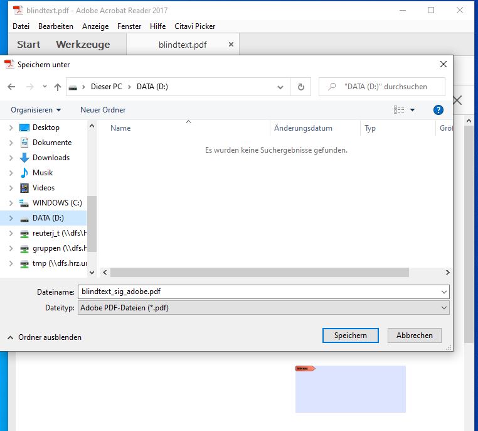
Task: Click DATA (D:) in the address breadcrumb
Action: point(152,87)
